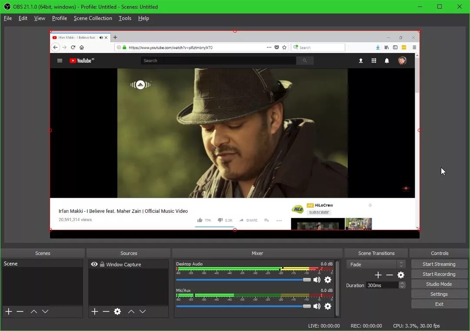The height and width of the screenshot is (331, 470).
Task: Click the HiLoCrew SUBSCRIBE button
Action: tap(319, 212)
